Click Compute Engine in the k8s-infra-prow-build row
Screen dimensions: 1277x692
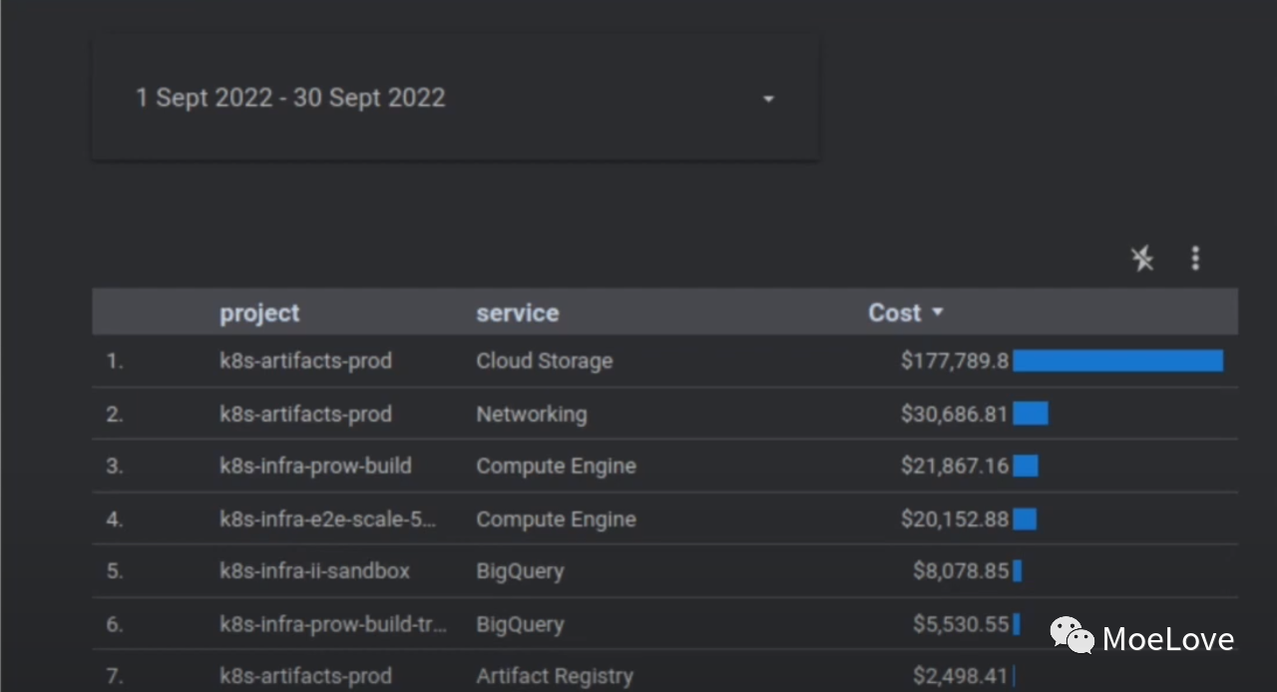(556, 466)
